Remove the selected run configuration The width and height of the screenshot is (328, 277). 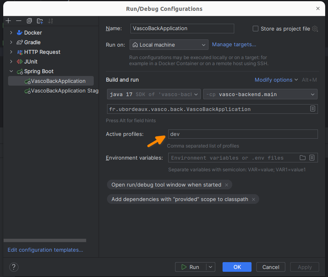[x=19, y=21]
